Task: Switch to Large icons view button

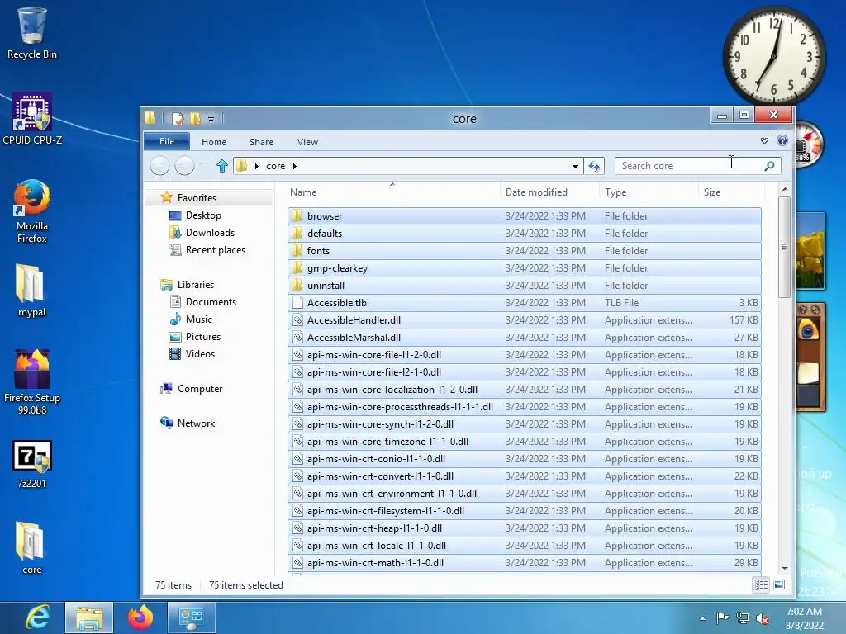Action: (779, 584)
